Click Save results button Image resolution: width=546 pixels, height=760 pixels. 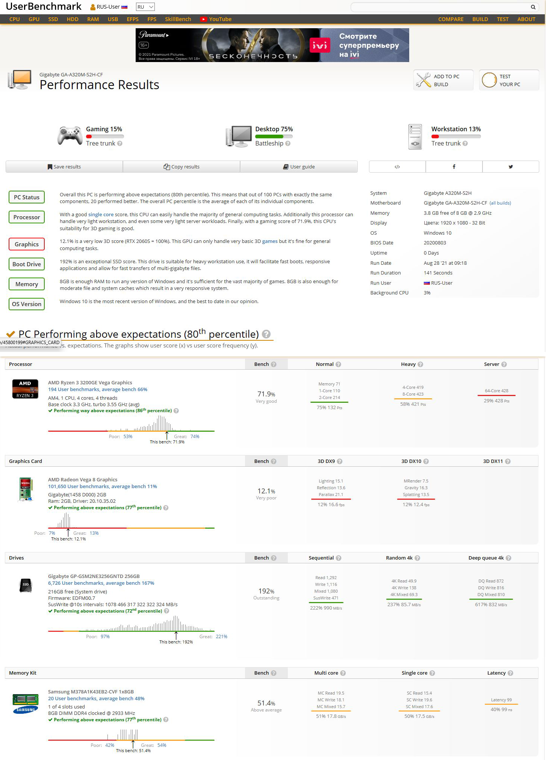pos(64,167)
